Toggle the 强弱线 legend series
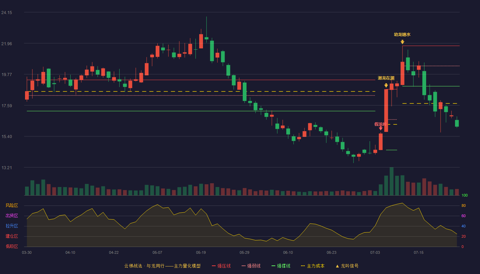This screenshot has height=274, width=480. click(x=251, y=266)
